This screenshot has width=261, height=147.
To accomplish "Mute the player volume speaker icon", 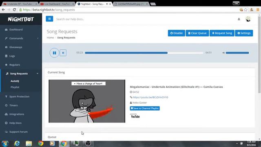I will pos(223,53).
